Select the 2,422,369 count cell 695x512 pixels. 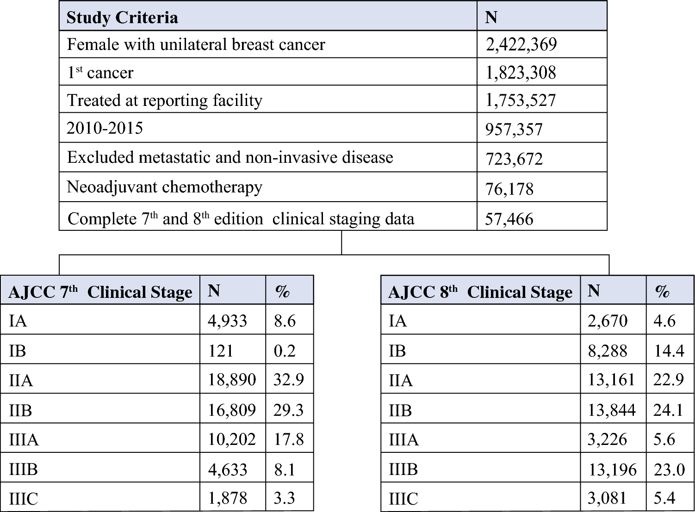point(521,44)
